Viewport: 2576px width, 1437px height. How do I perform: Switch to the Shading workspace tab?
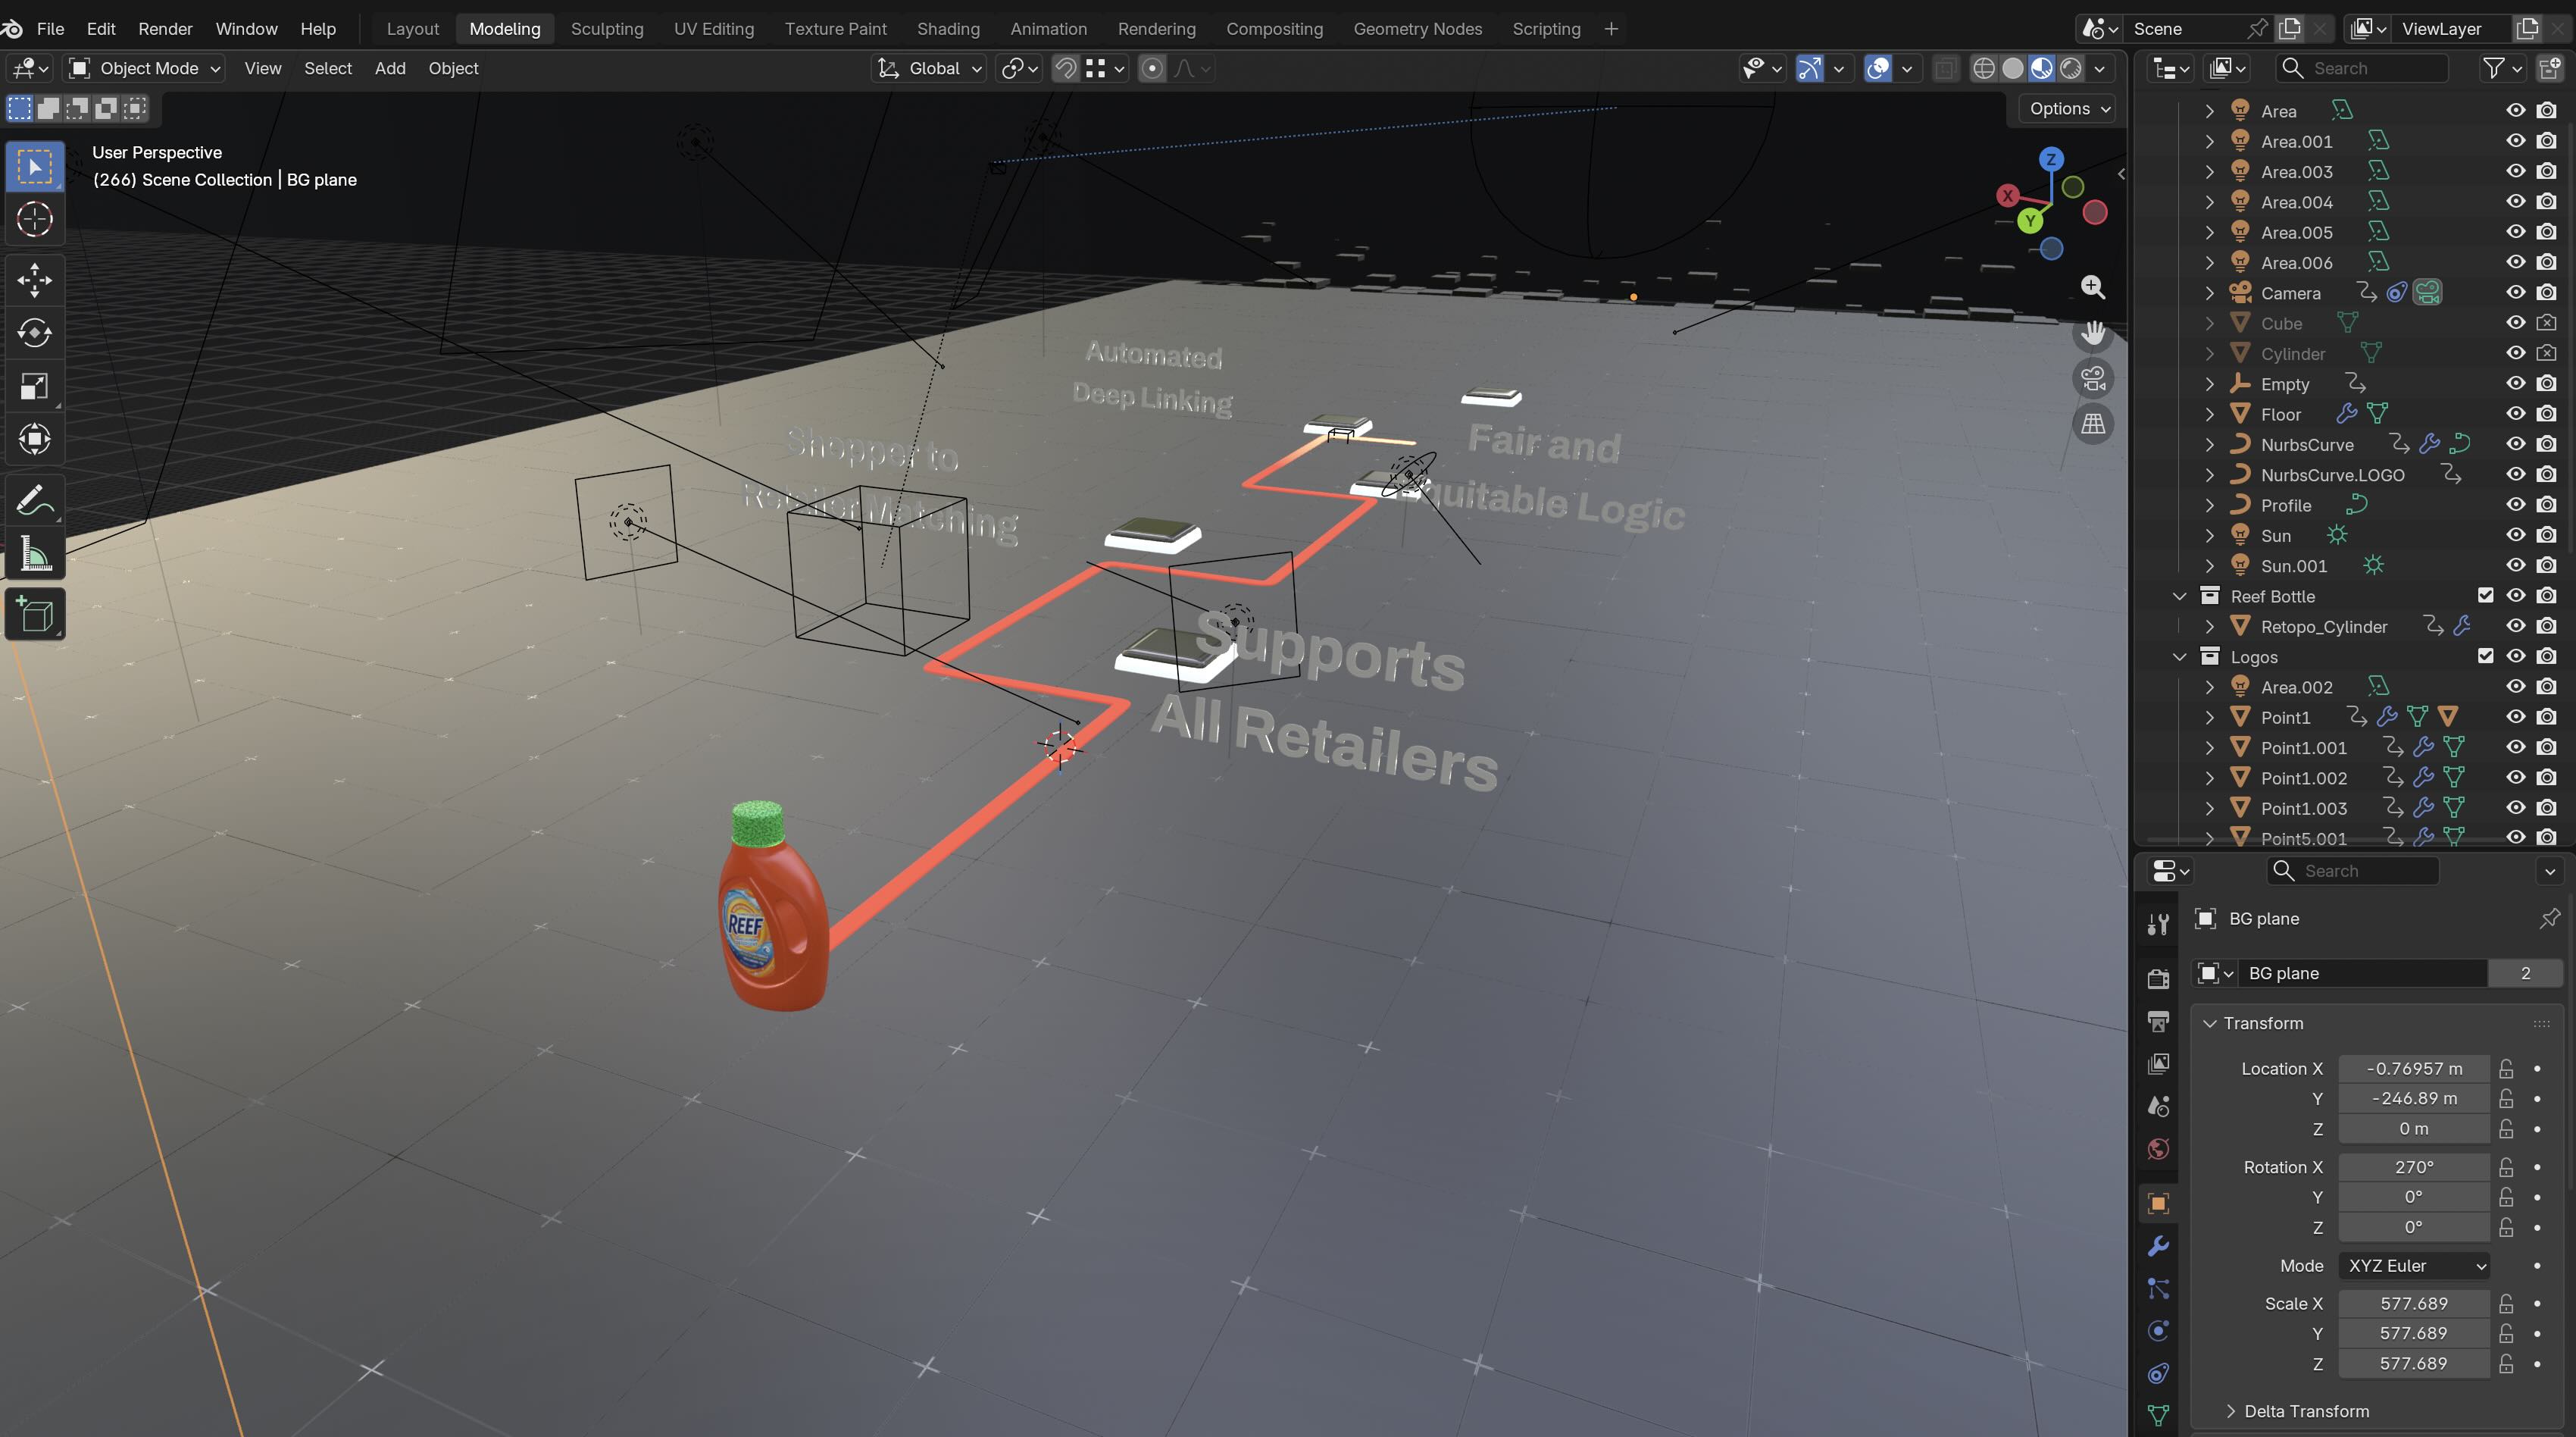pyautogui.click(x=948, y=28)
